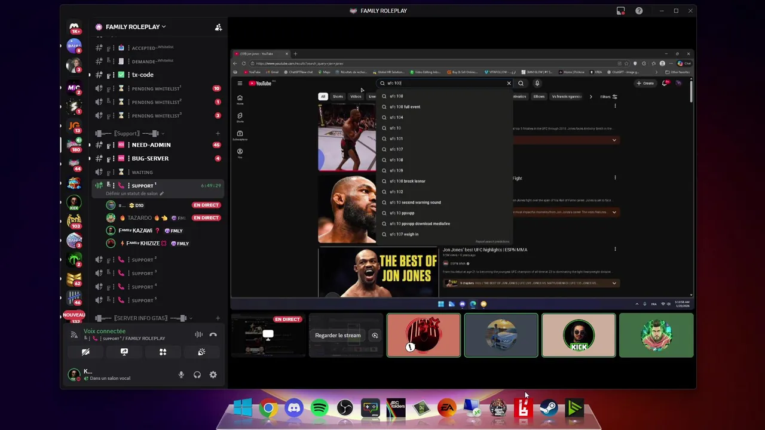Screen dimensions: 765x430
Task: Open the DEMANDE-Whitelist channel
Action: tap(158, 61)
